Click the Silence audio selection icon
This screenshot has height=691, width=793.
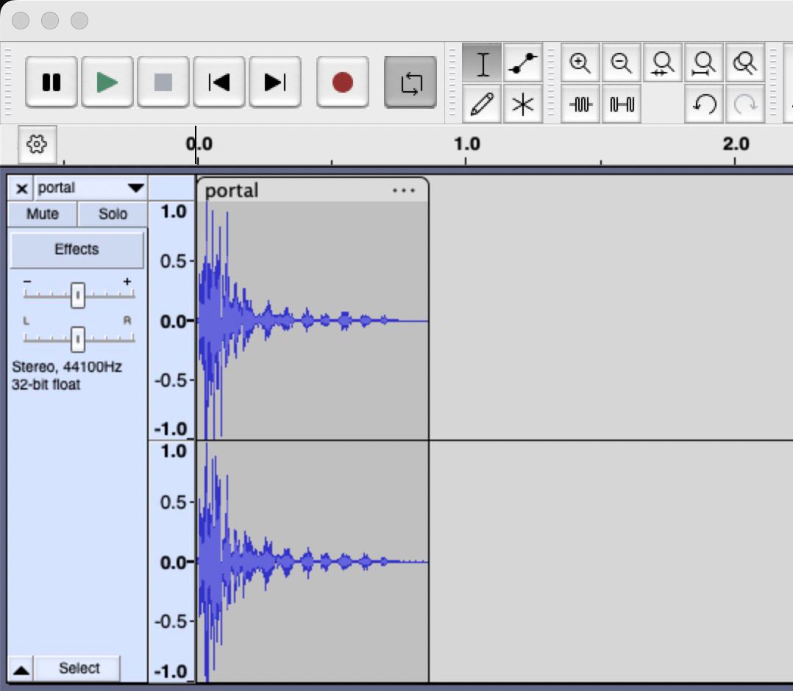click(622, 104)
